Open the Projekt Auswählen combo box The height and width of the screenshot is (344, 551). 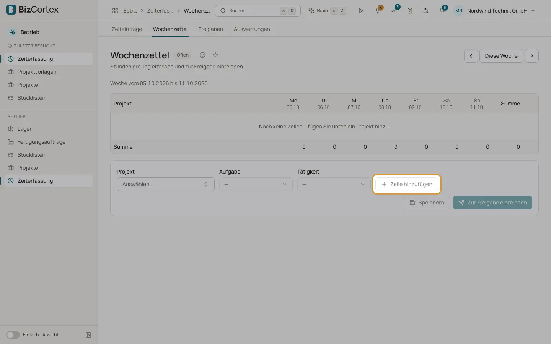click(166, 184)
